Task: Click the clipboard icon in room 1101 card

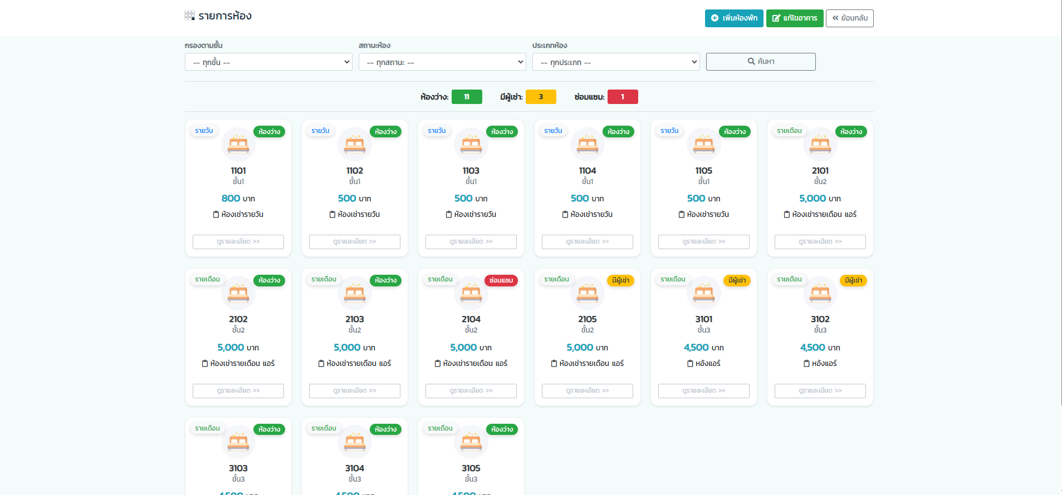Action: (216, 214)
